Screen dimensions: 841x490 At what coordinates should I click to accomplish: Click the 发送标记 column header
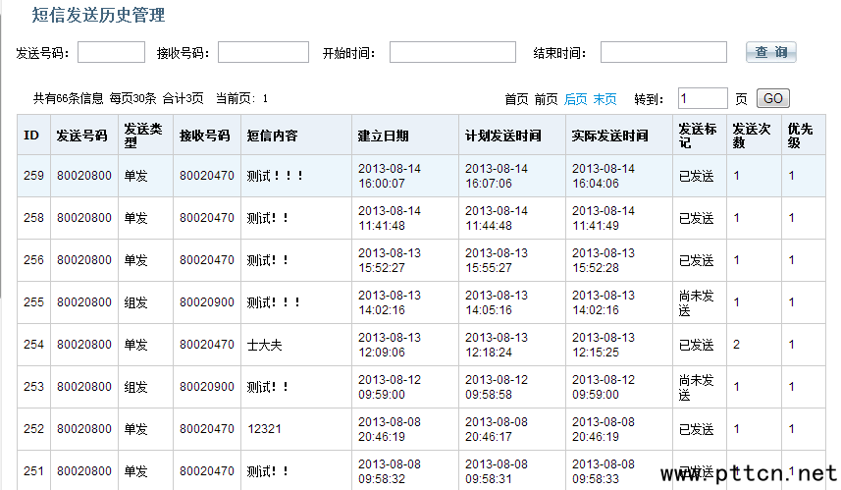tap(698, 136)
